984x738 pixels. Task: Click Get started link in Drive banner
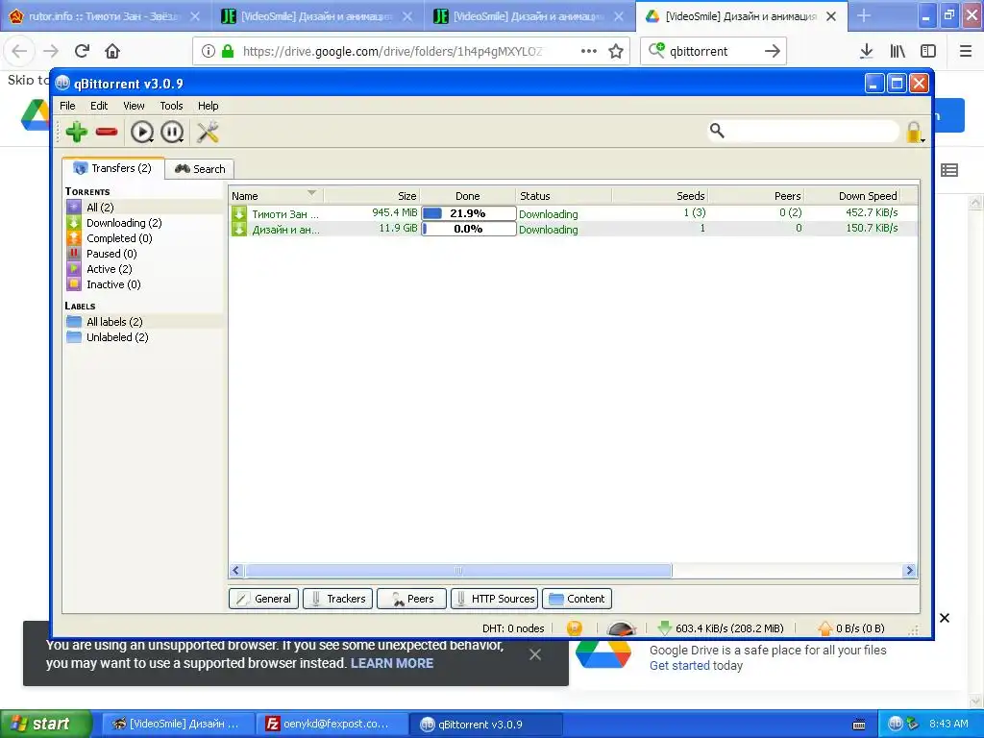tap(679, 665)
